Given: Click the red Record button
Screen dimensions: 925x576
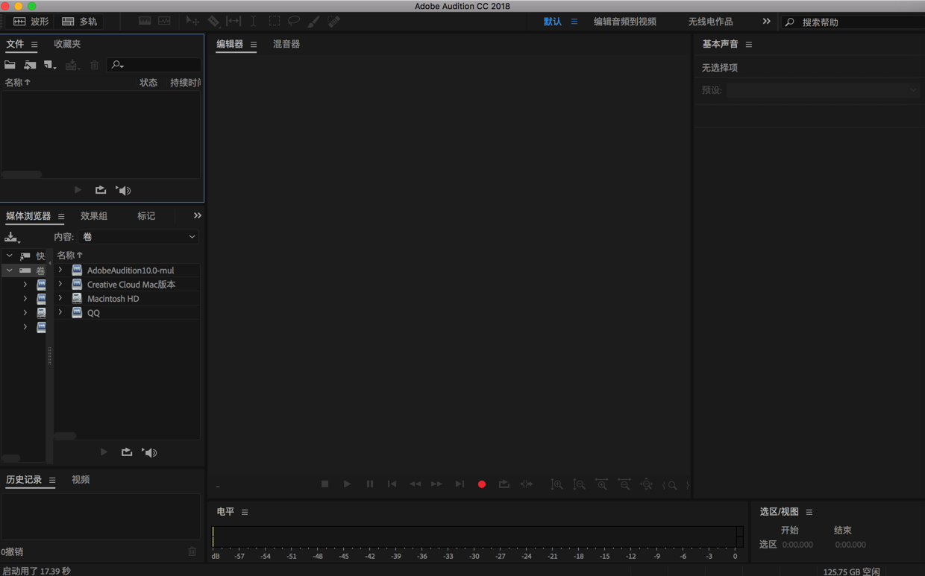Looking at the screenshot, I should [x=482, y=484].
